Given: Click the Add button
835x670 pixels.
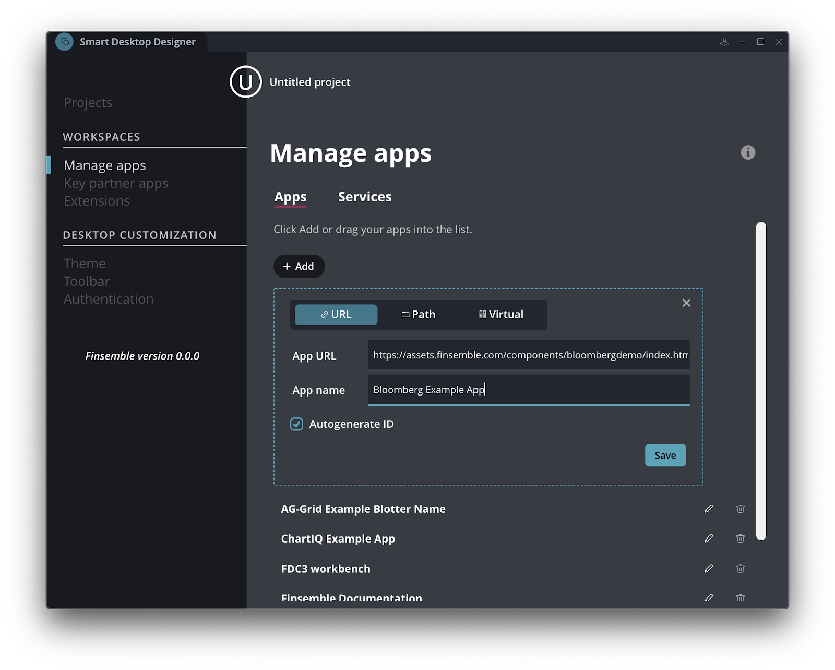Looking at the screenshot, I should (x=299, y=266).
